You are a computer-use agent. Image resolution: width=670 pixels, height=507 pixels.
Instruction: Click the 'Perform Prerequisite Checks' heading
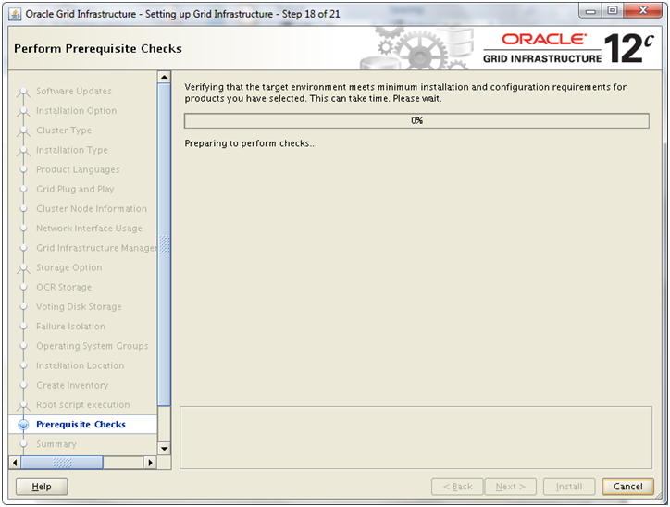98,49
